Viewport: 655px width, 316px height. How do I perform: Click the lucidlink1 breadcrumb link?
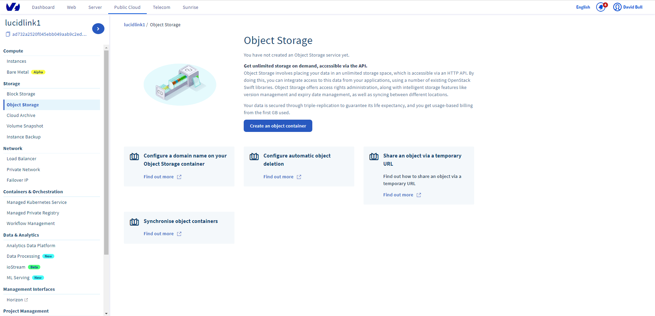coord(134,25)
